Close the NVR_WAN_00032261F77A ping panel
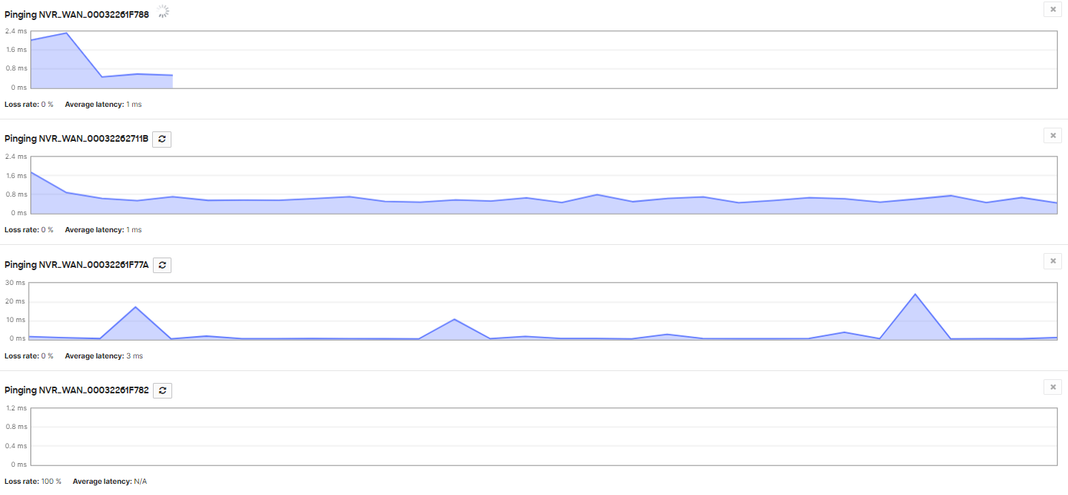Image resolution: width=1068 pixels, height=495 pixels. point(1052,260)
